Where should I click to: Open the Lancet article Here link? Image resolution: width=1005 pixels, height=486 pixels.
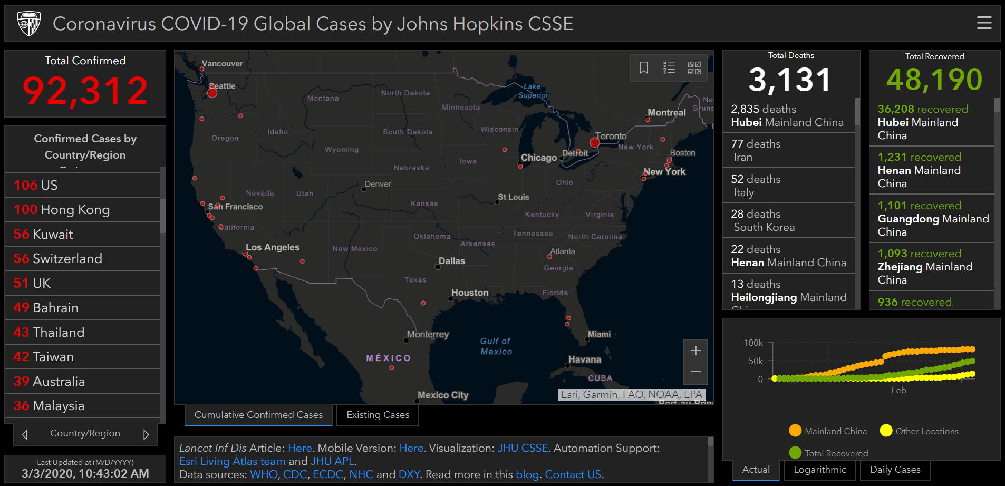(300, 448)
